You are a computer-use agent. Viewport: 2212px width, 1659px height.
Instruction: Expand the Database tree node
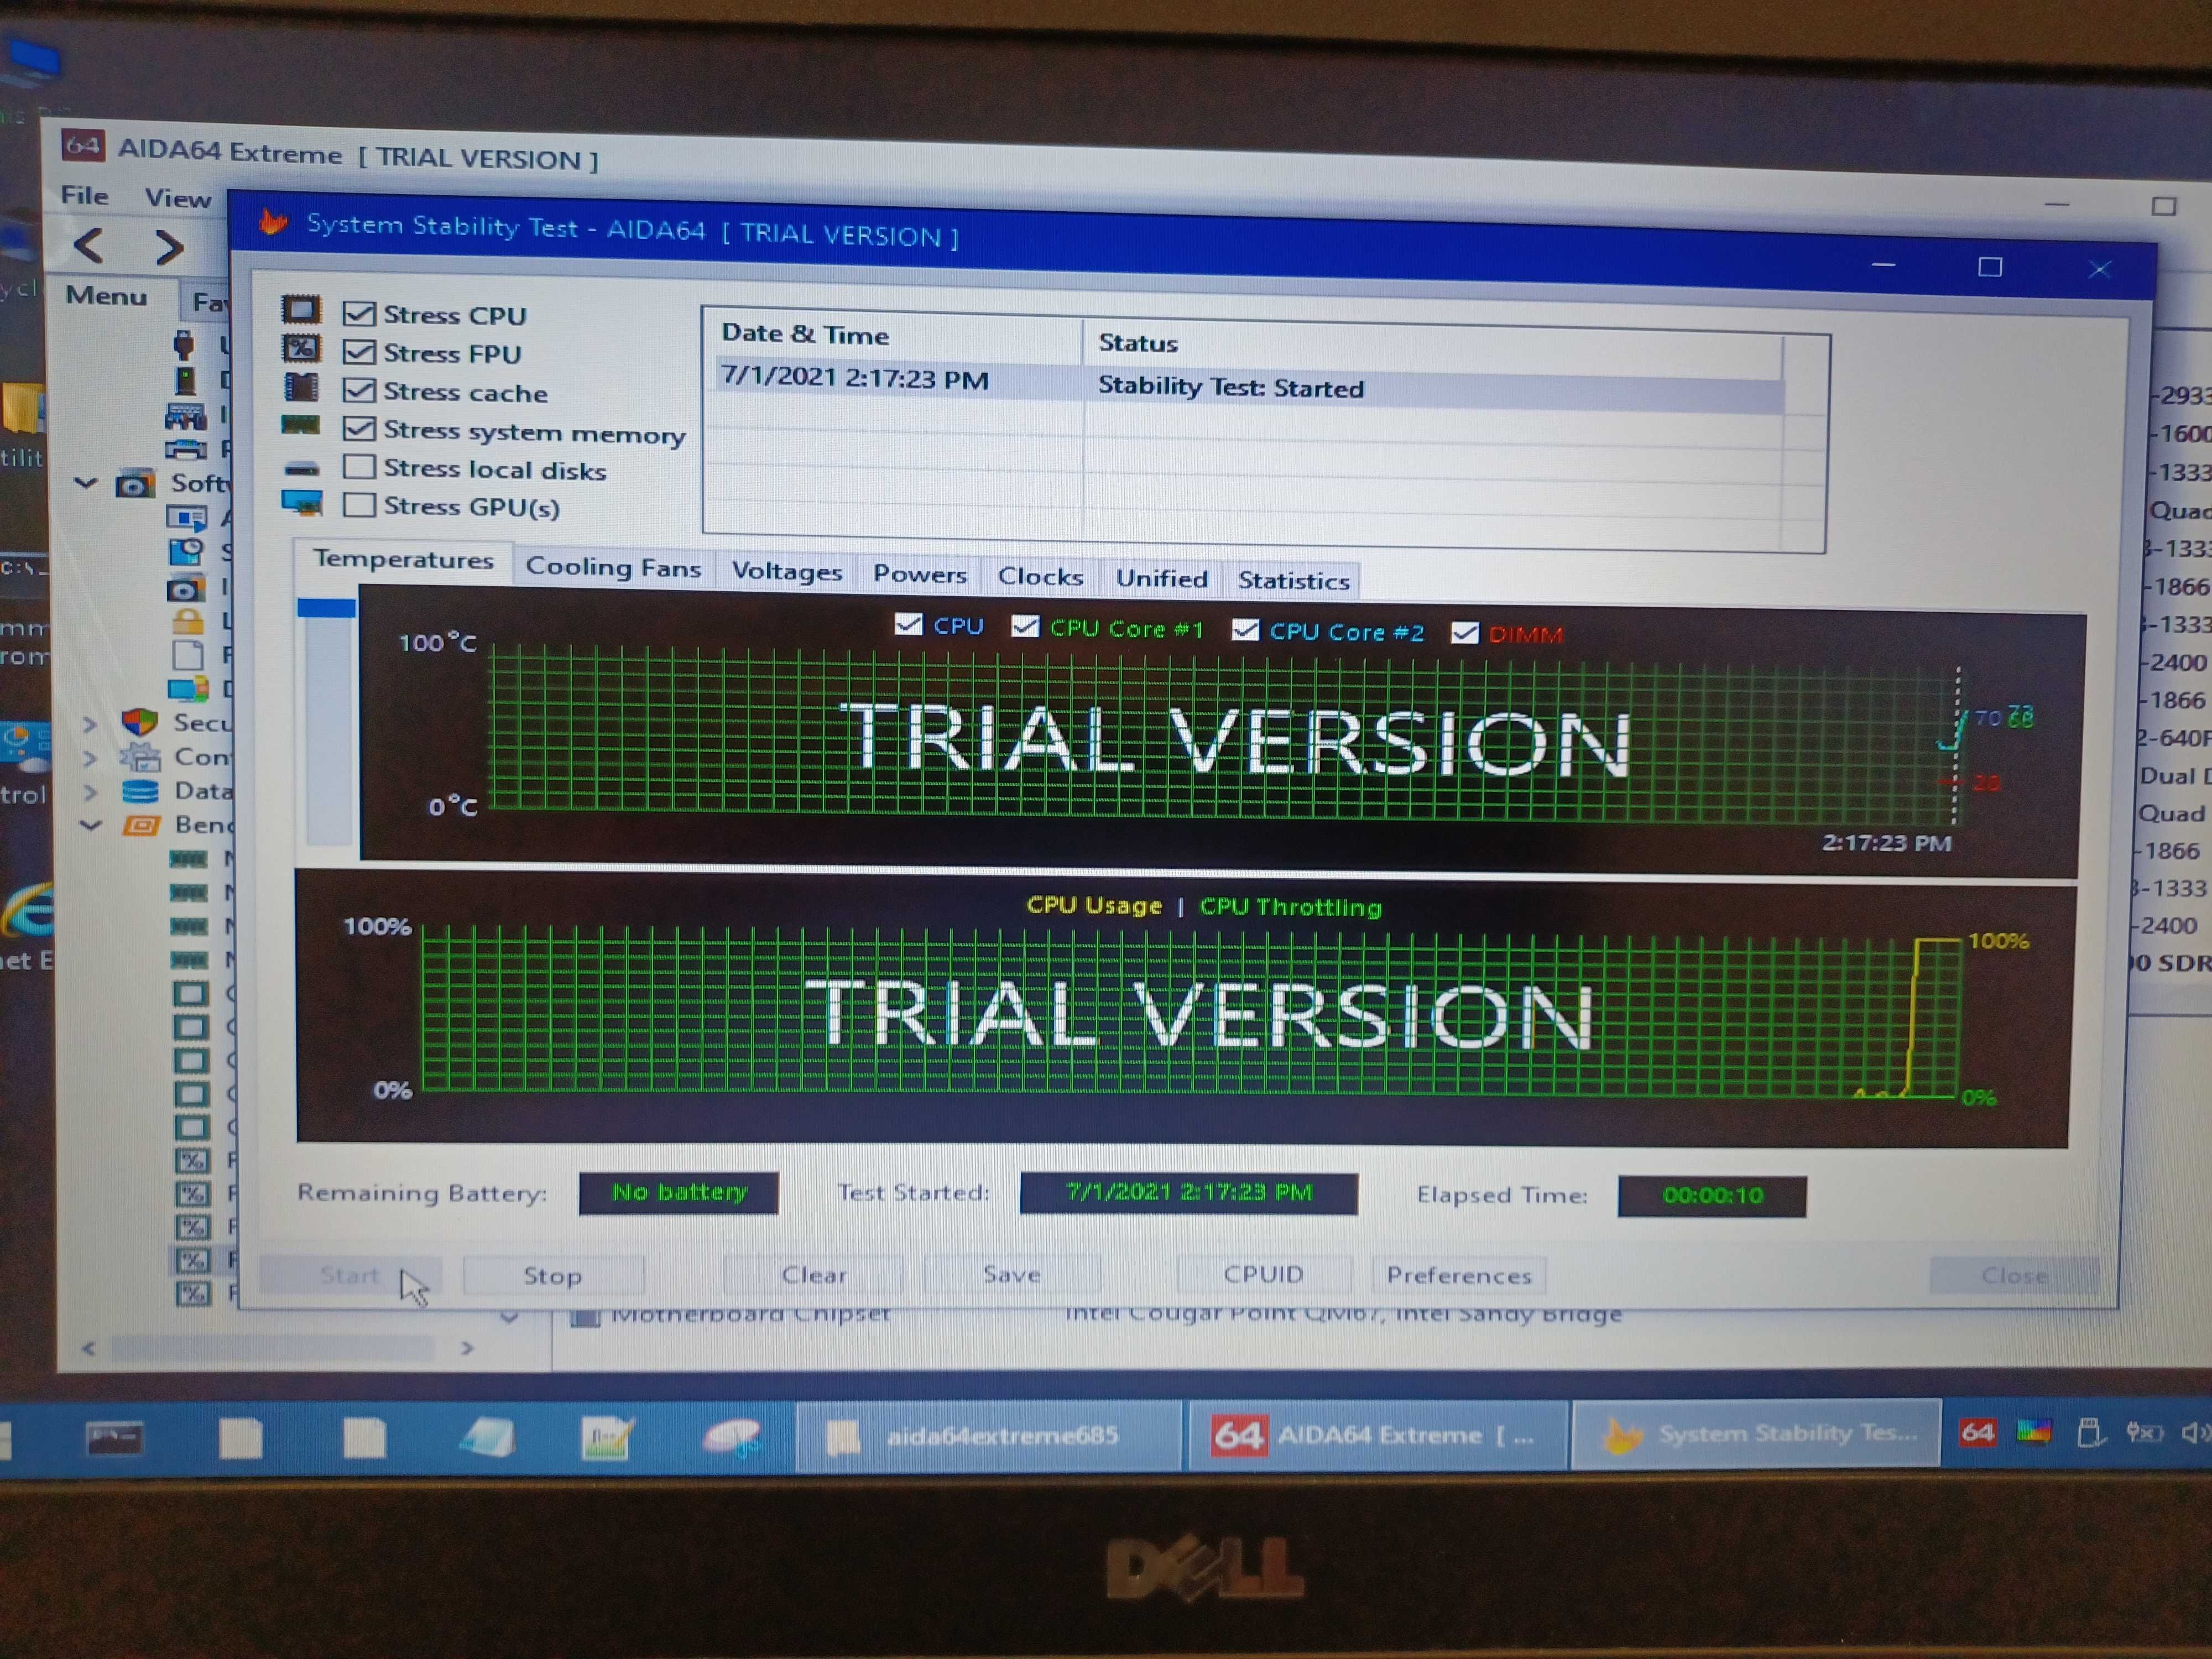89,792
